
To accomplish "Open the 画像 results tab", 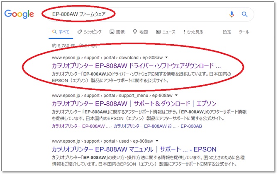I will 117,32.
